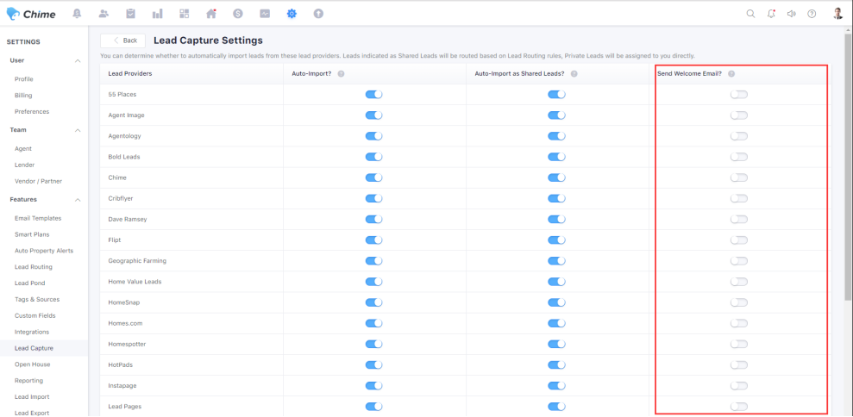Select Email Templates in the sidebar
This screenshot has width=853, height=417.
tap(38, 218)
